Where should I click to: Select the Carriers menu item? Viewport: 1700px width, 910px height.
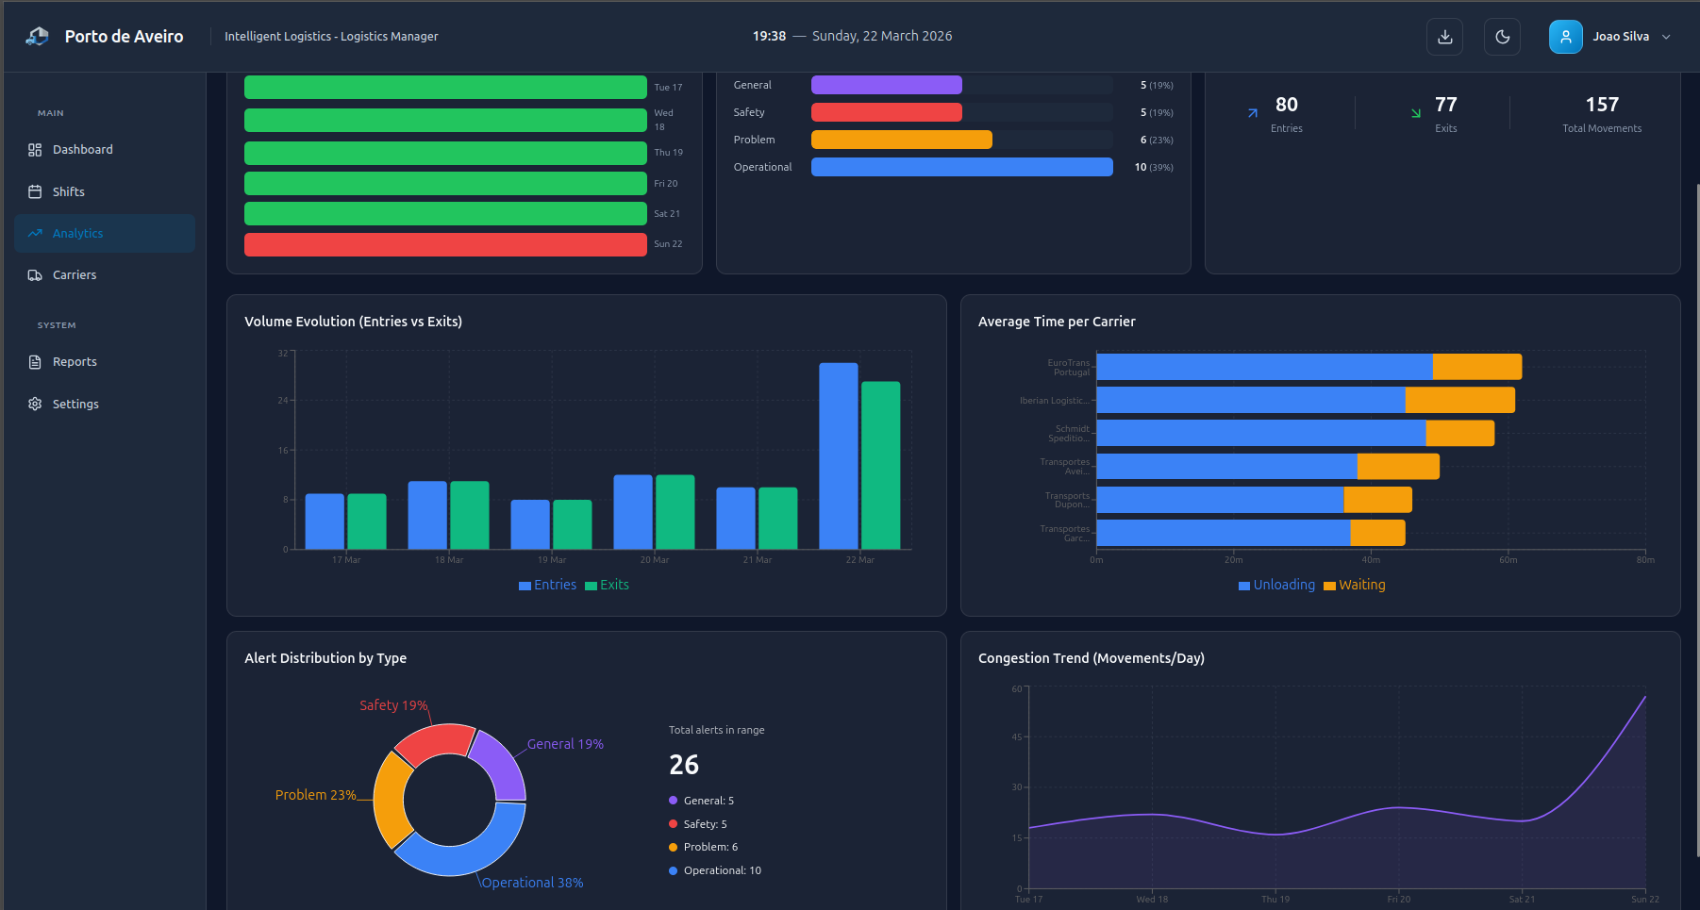(x=75, y=274)
